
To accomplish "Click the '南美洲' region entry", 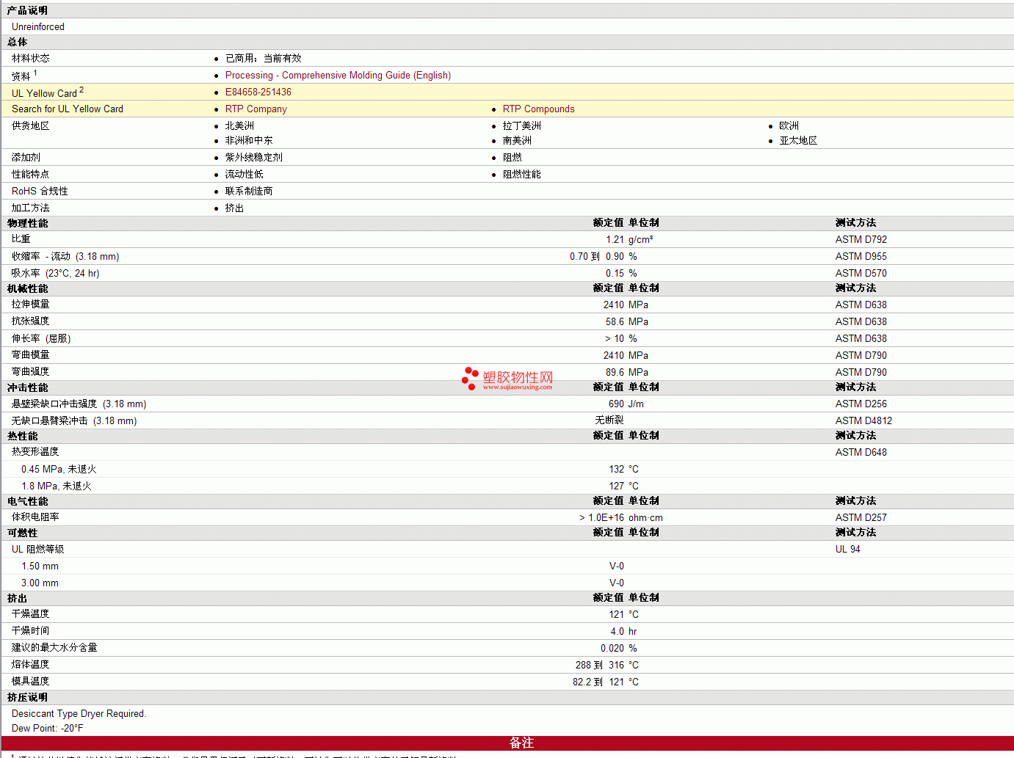I will click(x=517, y=141).
